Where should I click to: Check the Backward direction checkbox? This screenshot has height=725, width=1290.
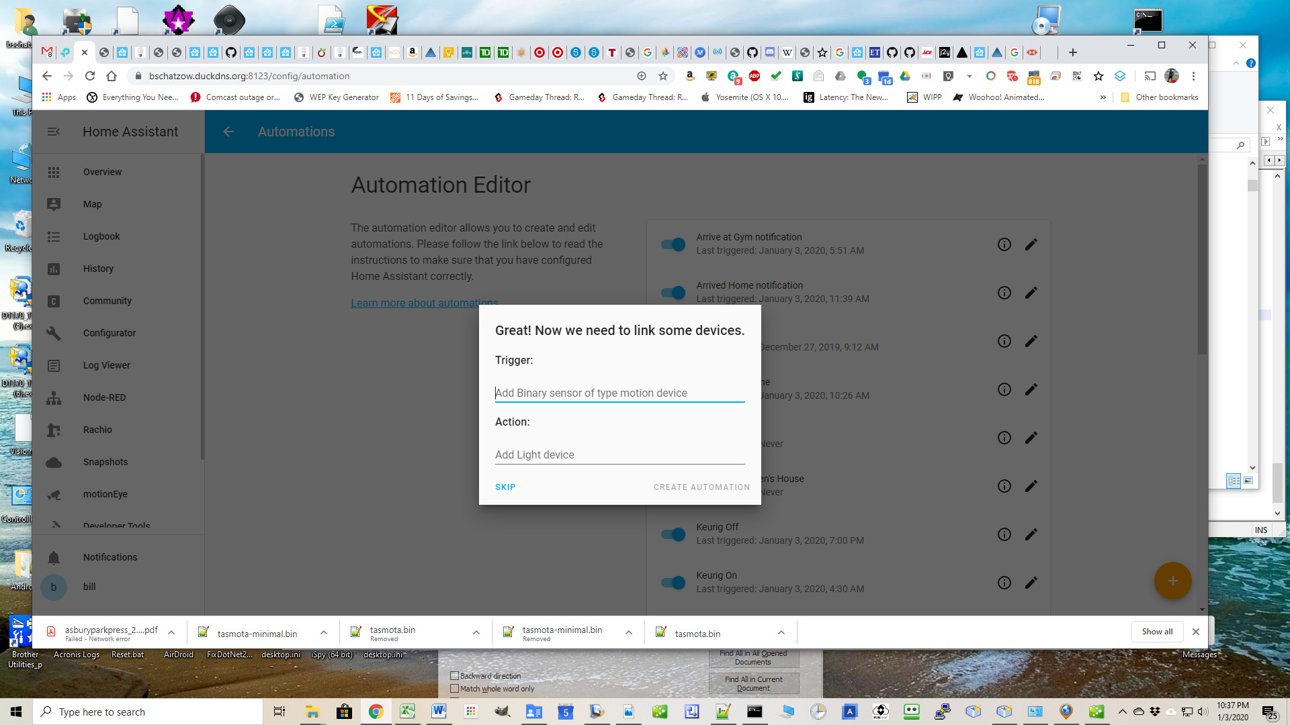click(x=454, y=676)
